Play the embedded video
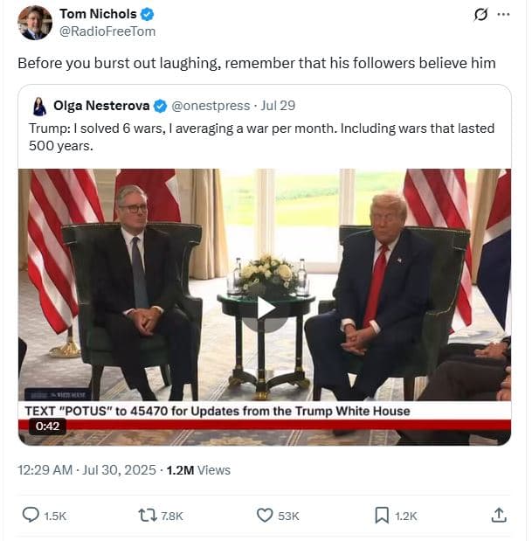 [x=265, y=308]
